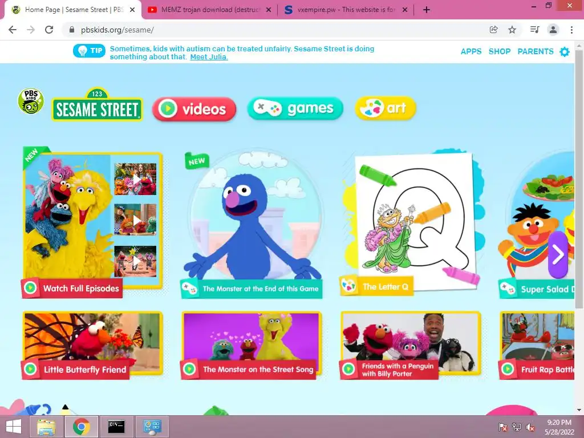The width and height of the screenshot is (584, 438).
Task: Click Friends with a Penguin play icon
Action: (348, 369)
